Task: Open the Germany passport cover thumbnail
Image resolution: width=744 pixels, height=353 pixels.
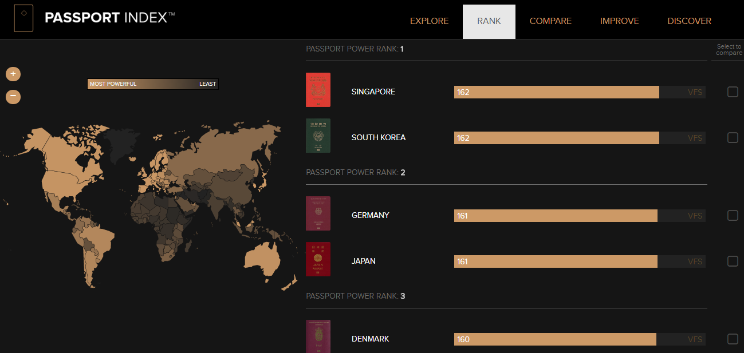Action: pyautogui.click(x=318, y=213)
